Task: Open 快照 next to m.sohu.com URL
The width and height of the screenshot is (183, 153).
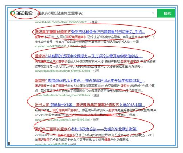Action: point(83,46)
